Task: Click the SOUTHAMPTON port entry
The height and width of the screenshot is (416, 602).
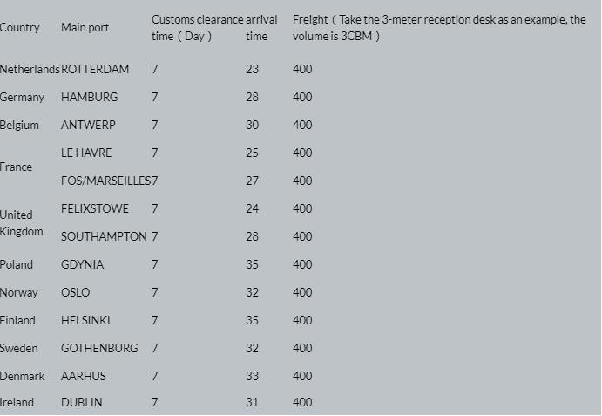Action: 104,236
